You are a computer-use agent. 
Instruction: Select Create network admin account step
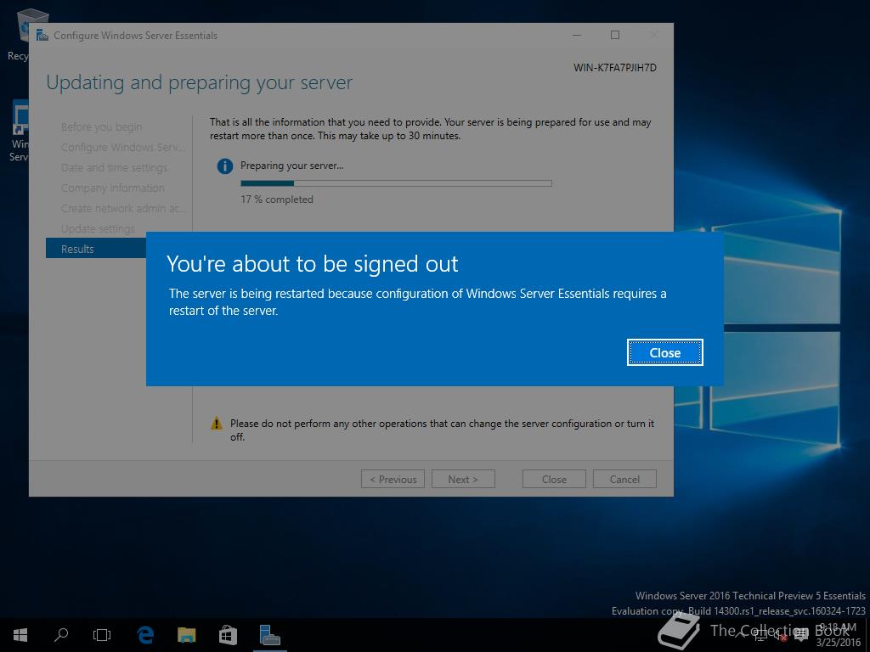coord(124,209)
